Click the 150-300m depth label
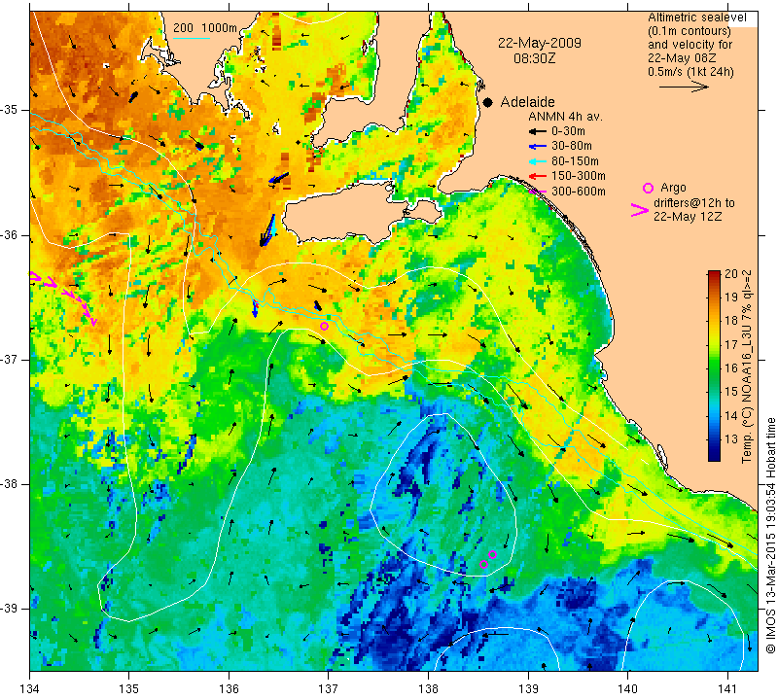Image resolution: width=778 pixels, height=700 pixels. 579,176
